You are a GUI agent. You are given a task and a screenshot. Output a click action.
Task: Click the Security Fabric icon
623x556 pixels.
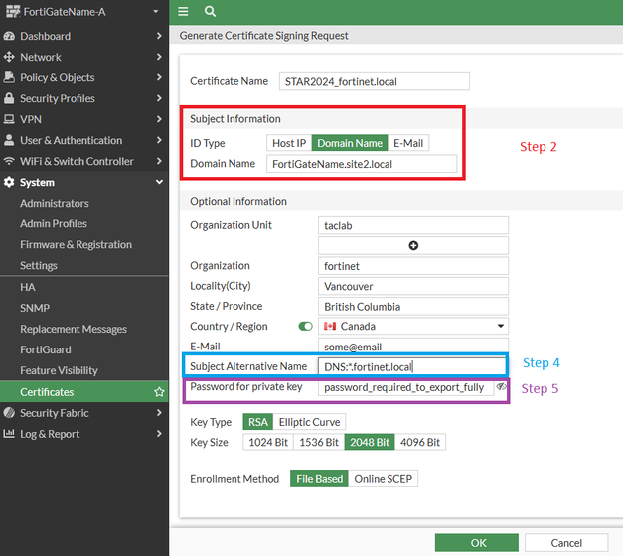(9, 413)
